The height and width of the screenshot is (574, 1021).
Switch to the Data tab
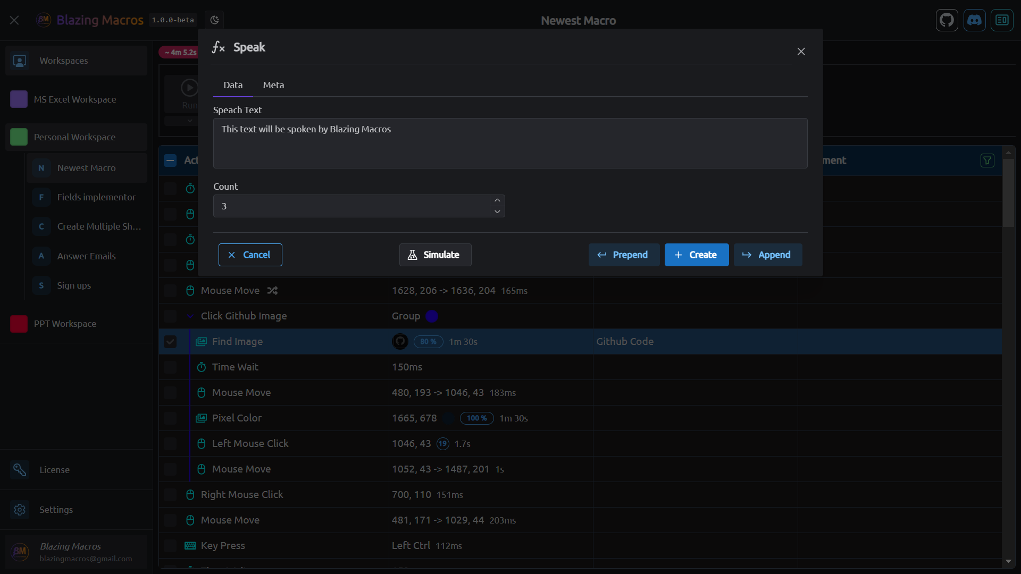coord(233,85)
